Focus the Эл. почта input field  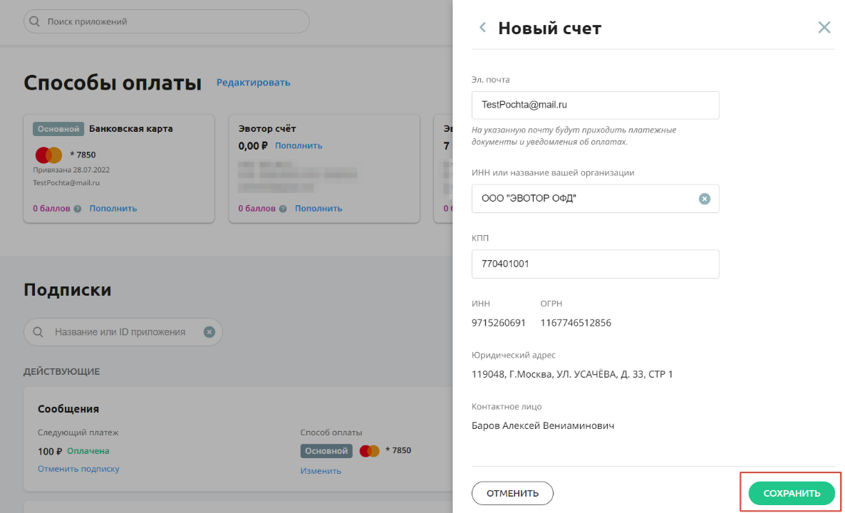click(x=595, y=105)
